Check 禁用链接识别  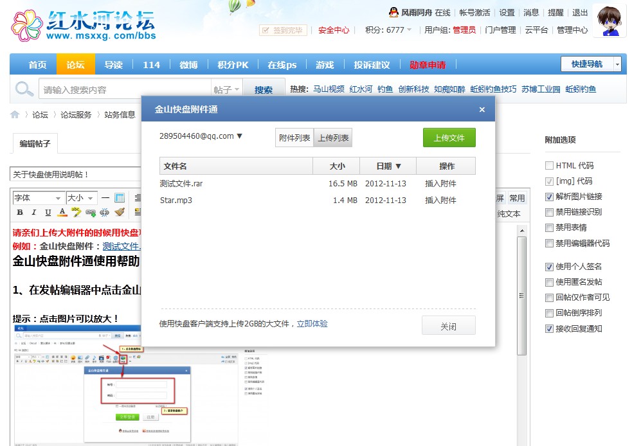pos(550,212)
